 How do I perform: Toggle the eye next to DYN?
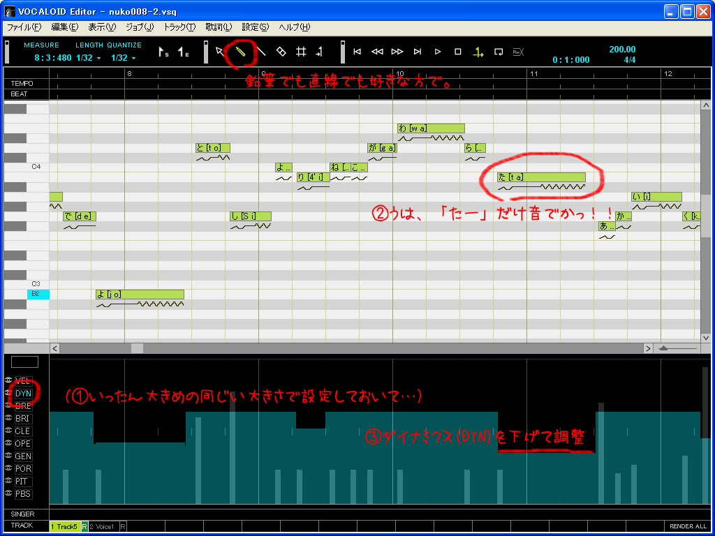8,392
